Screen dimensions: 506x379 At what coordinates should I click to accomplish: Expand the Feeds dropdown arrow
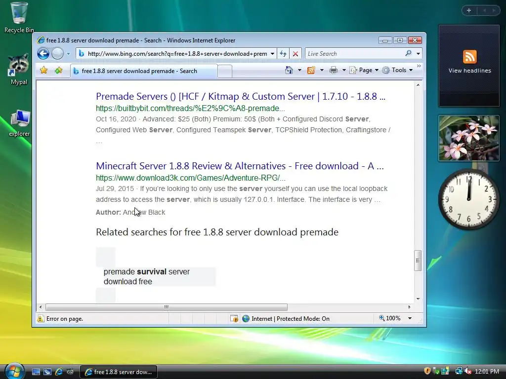coord(322,70)
